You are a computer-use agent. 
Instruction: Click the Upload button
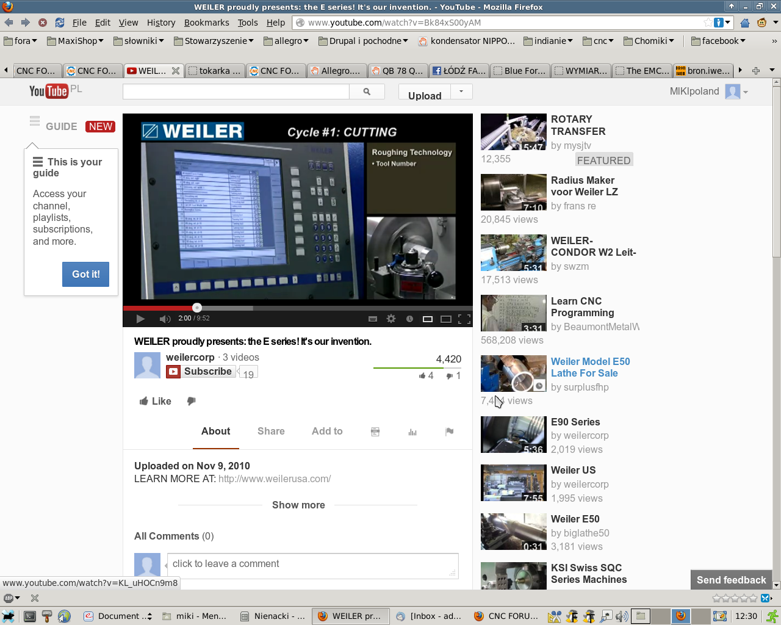pos(425,92)
